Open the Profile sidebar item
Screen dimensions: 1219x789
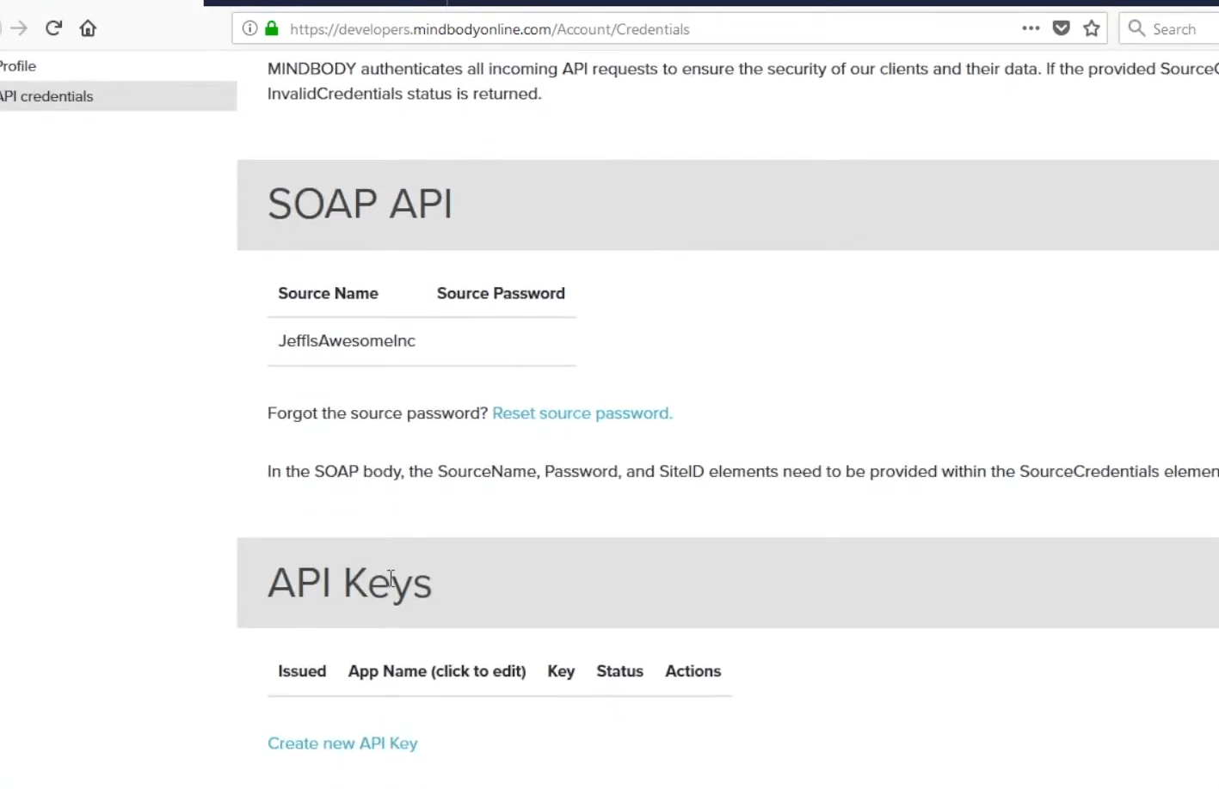tap(18, 66)
